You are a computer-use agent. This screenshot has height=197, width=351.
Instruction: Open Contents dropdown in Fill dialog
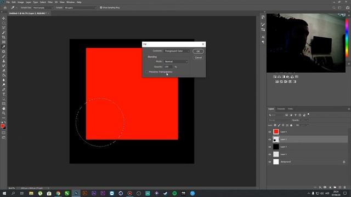tap(177, 51)
